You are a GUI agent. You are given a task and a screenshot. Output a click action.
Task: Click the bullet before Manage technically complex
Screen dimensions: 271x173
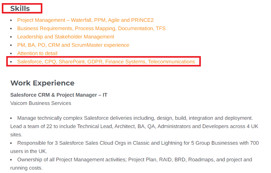(11, 118)
